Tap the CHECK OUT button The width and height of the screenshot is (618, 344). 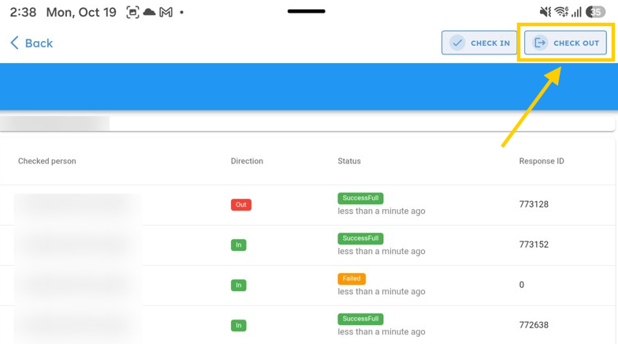point(565,43)
